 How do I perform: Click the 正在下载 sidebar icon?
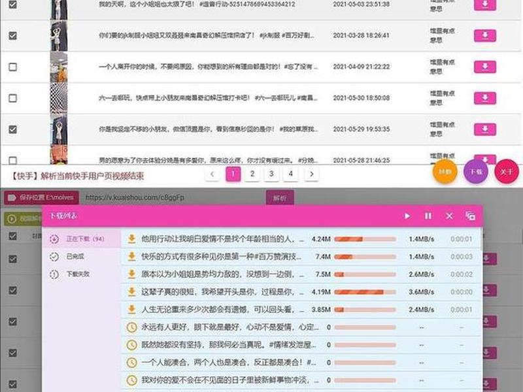pos(54,238)
